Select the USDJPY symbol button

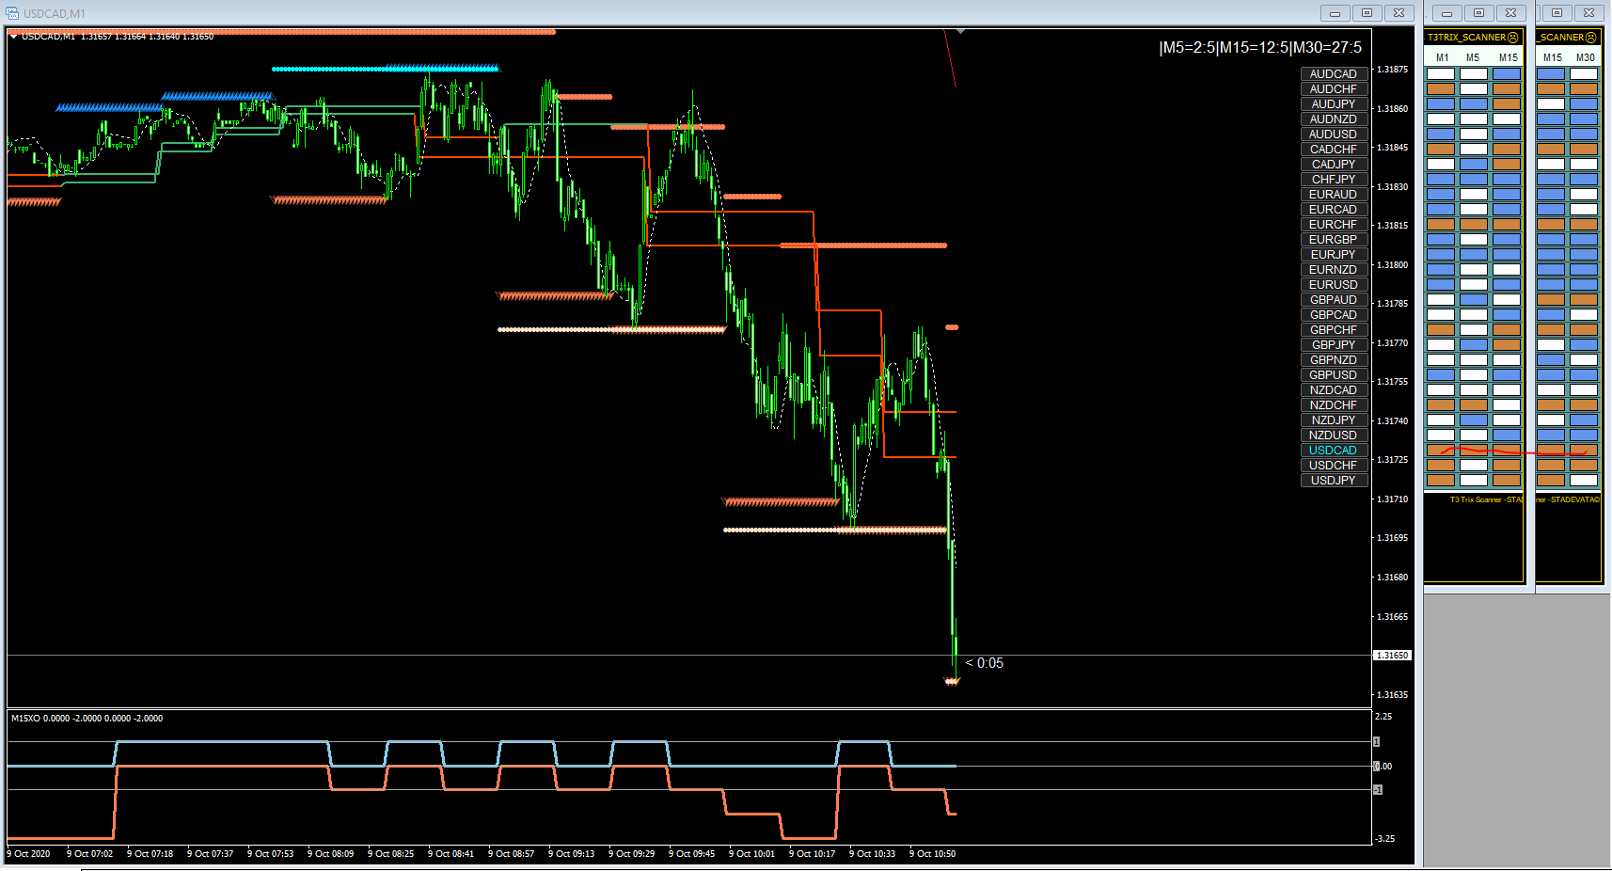(1334, 481)
